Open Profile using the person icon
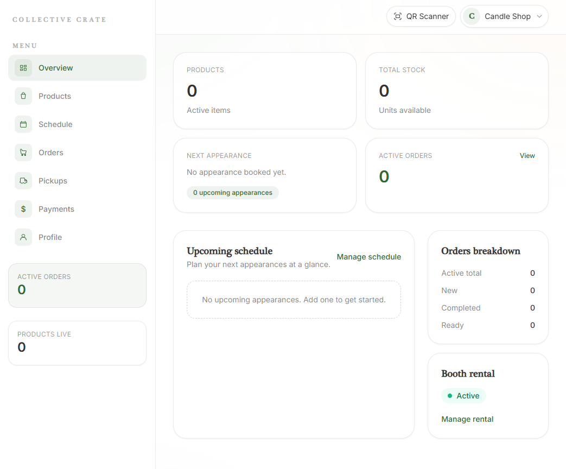This screenshot has height=469, width=566. (x=23, y=237)
